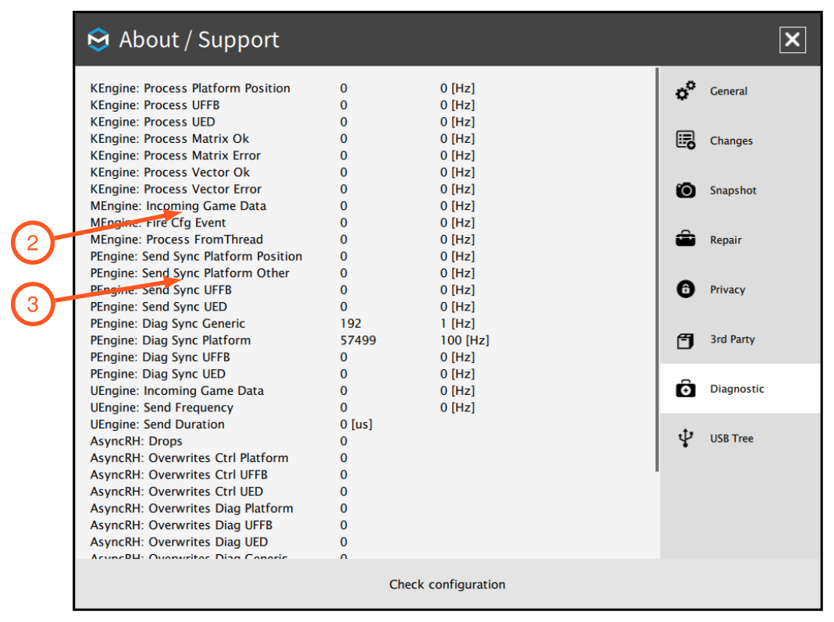Select 'PEngine: Send Sync Platform Other' row
Screen dimensions: 834x622
coord(283,272)
